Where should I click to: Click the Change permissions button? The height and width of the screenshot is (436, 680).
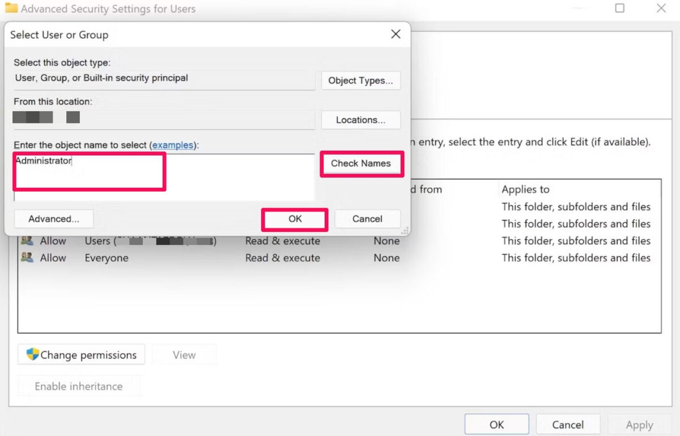tap(81, 354)
